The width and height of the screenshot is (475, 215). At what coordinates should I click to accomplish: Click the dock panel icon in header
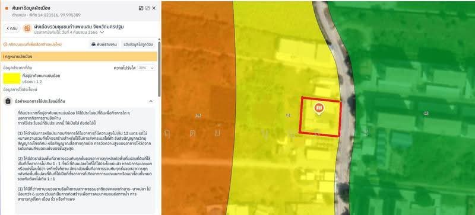[x=141, y=8]
